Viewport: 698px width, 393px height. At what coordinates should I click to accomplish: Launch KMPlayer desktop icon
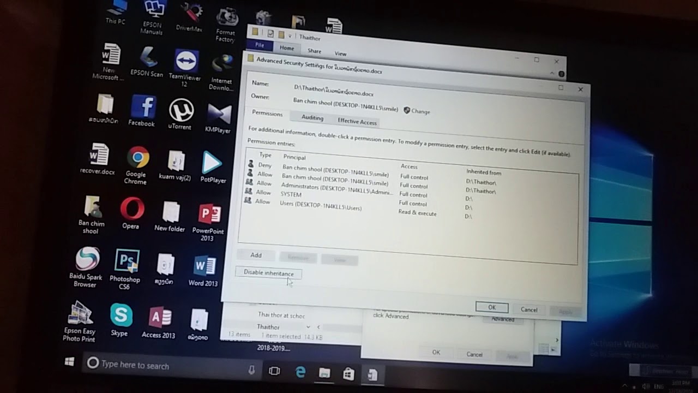pos(218,118)
